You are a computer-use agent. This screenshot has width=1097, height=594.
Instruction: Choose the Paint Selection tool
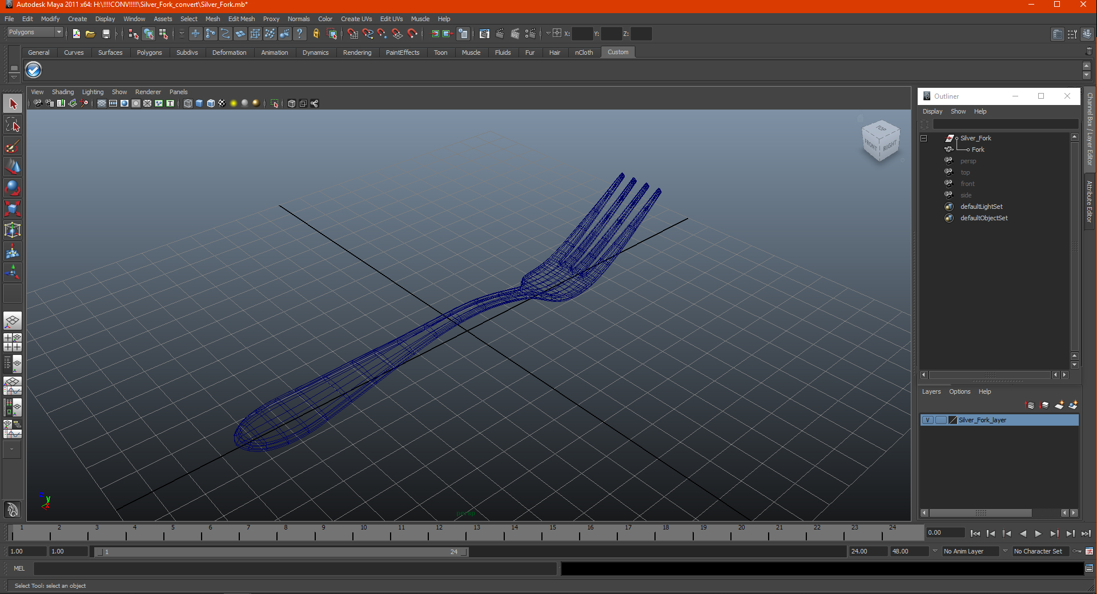[13, 146]
